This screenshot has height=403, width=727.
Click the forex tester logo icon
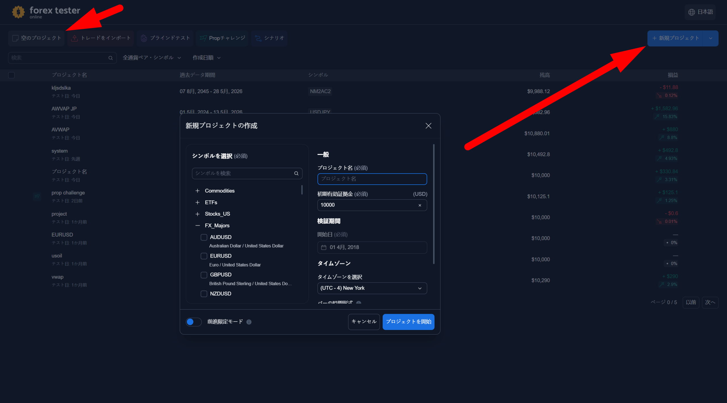click(x=18, y=12)
